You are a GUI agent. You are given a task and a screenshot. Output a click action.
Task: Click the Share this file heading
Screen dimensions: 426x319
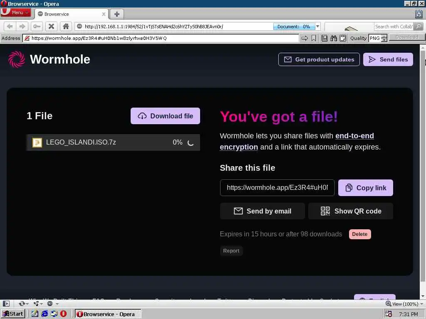pos(248,168)
